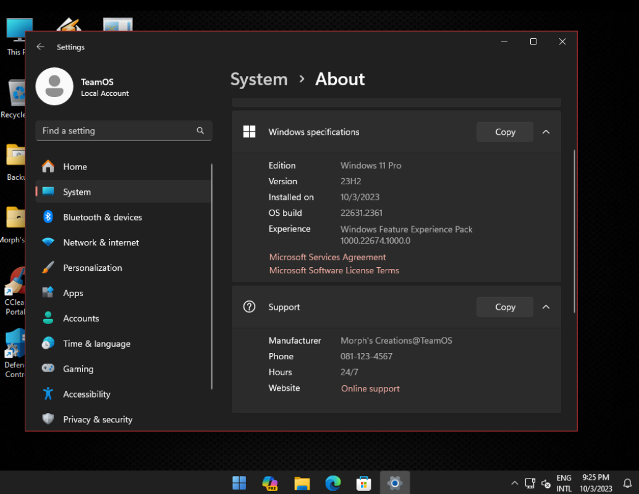The height and width of the screenshot is (494, 639).
Task: Show hidden system tray icons
Action: [514, 483]
